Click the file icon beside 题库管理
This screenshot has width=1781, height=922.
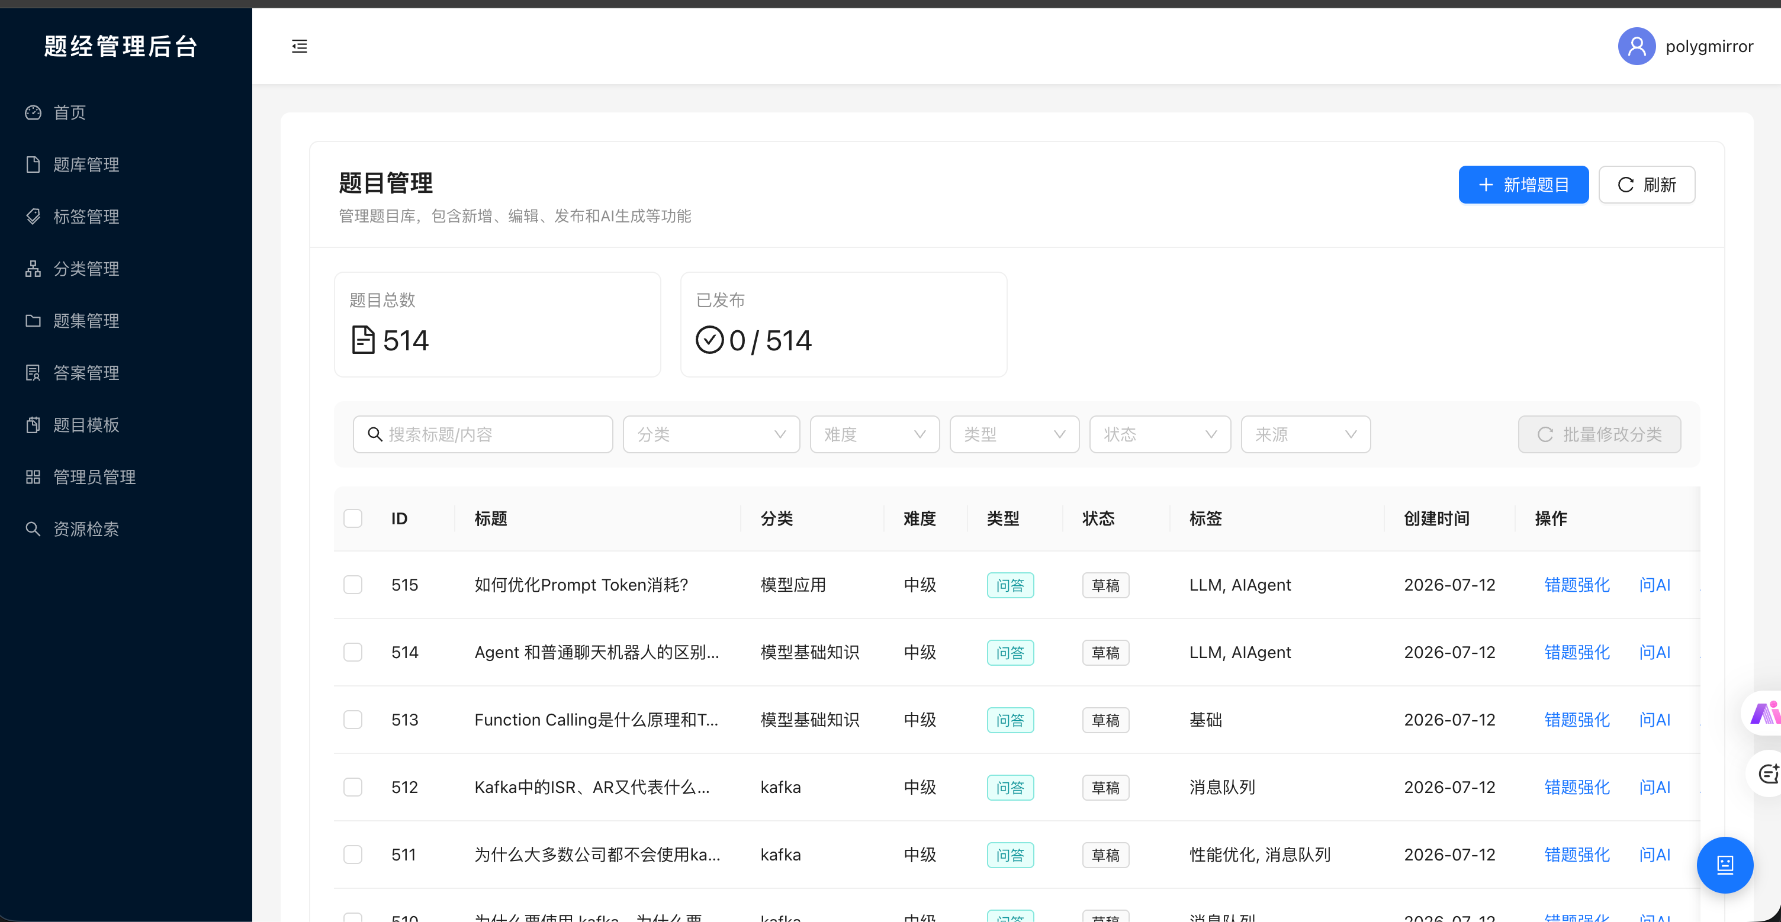click(33, 165)
